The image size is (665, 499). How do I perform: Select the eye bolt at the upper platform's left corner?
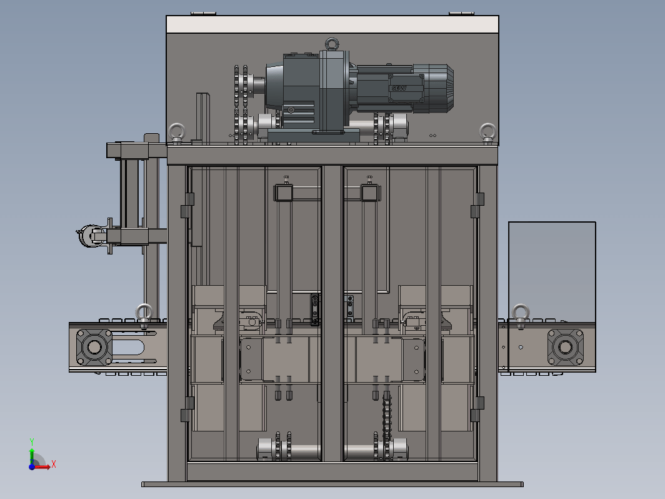click(177, 133)
